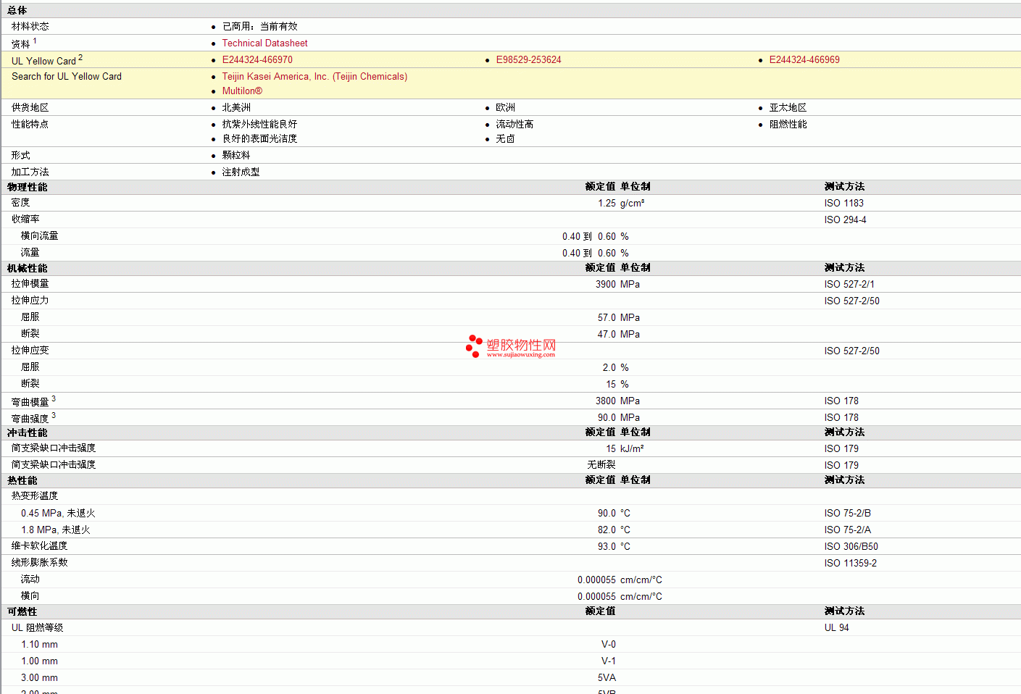Select the 性能特点 row label
The height and width of the screenshot is (694, 1021).
tap(30, 125)
